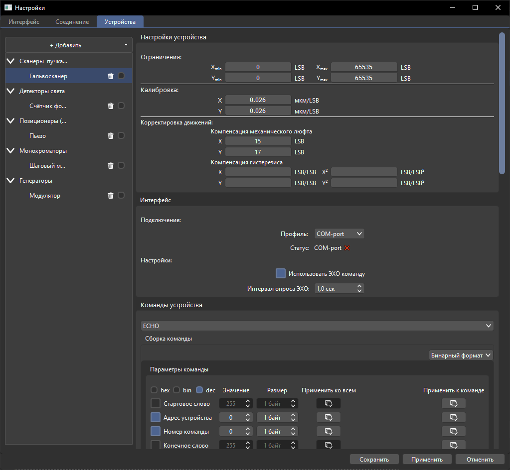Select the hex radio button
Screen dimensions: 510x470
pos(154,390)
